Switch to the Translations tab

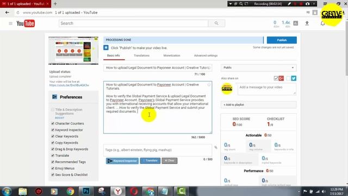[141, 56]
